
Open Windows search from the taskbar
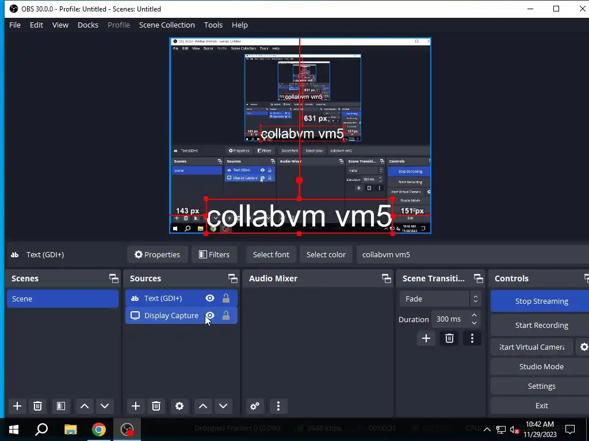click(x=41, y=430)
